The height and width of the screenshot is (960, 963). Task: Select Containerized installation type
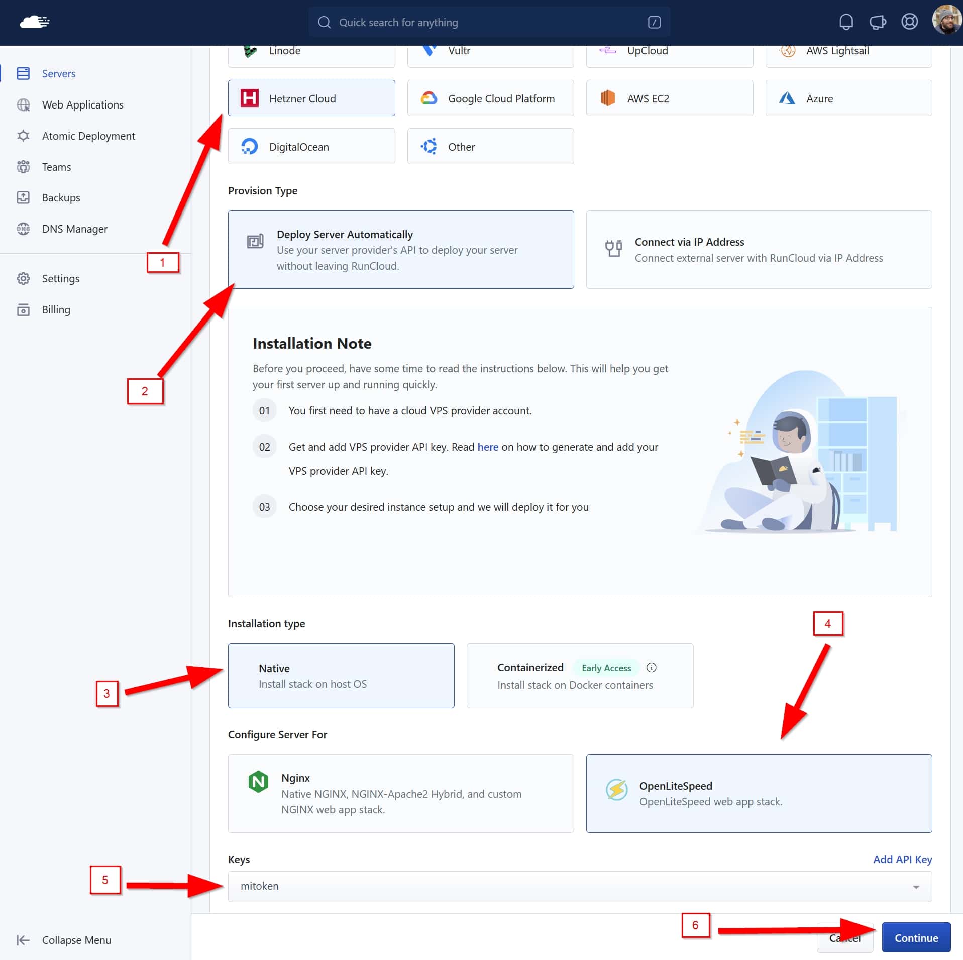(580, 676)
